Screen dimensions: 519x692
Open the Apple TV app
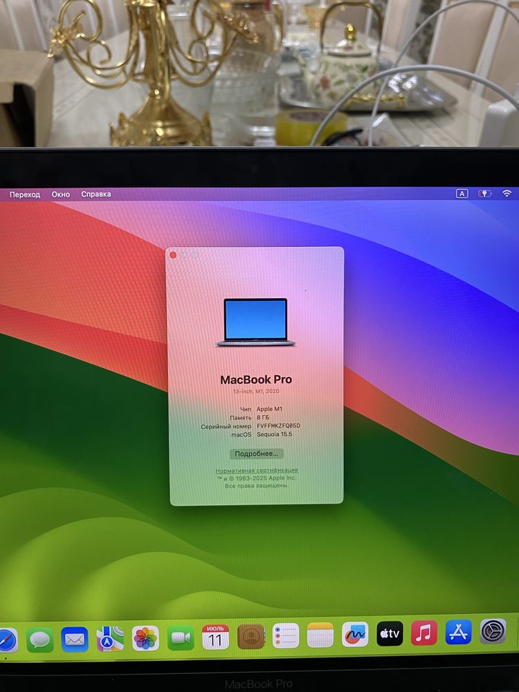pos(390,633)
